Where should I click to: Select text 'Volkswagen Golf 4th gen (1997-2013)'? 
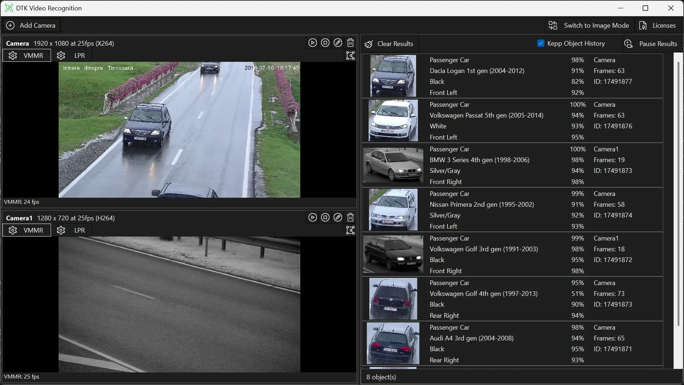coord(484,294)
